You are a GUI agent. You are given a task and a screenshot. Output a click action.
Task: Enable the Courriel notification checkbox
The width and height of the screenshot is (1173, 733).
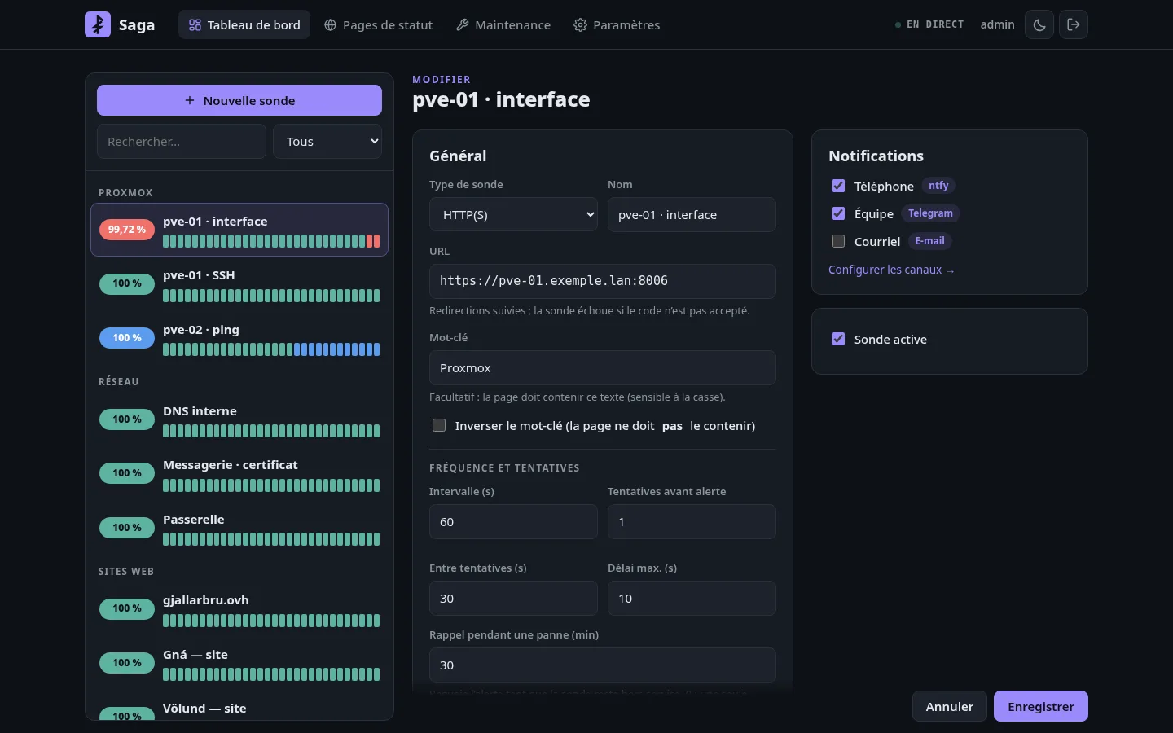(838, 241)
